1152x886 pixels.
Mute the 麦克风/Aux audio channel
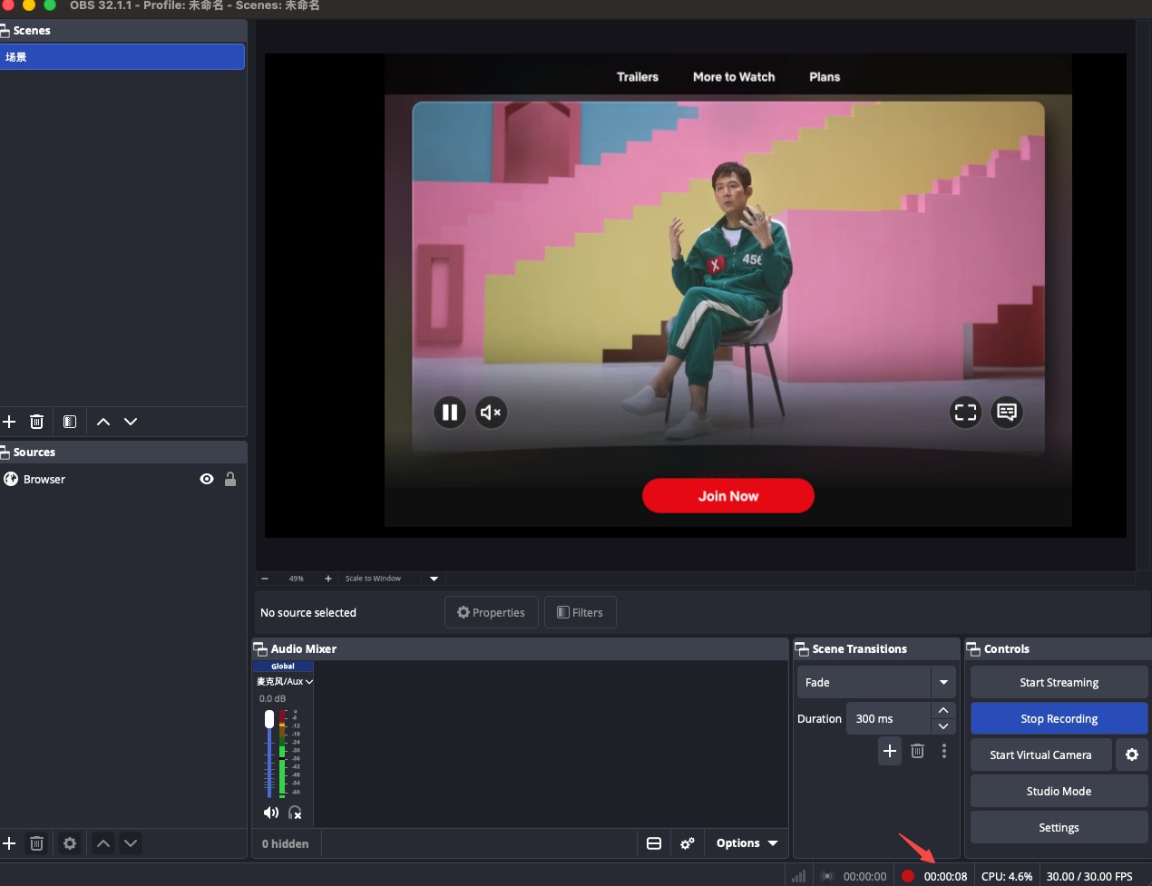pyautogui.click(x=270, y=813)
